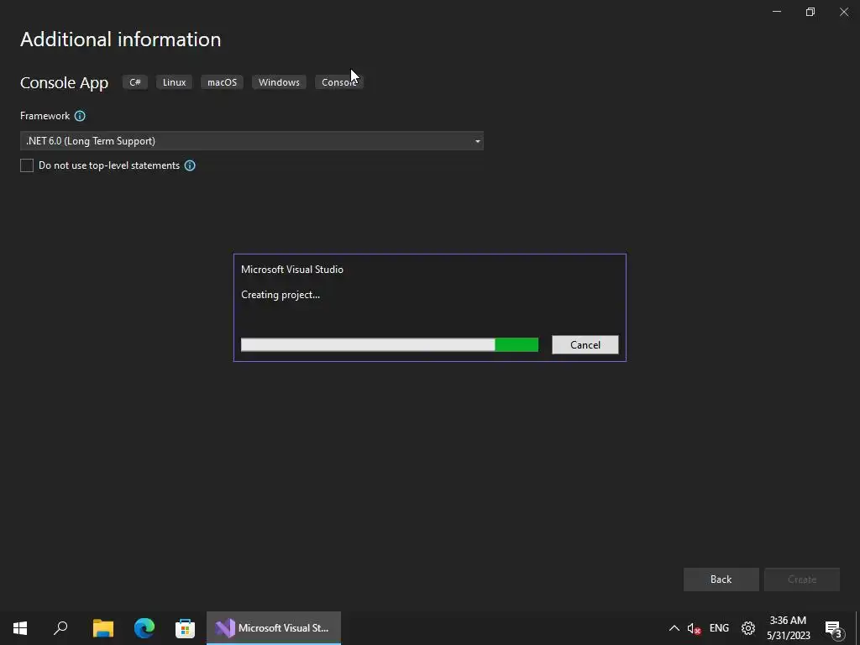Viewport: 860px width, 645px height.
Task: Click the Creating project... message
Action: pos(281,295)
